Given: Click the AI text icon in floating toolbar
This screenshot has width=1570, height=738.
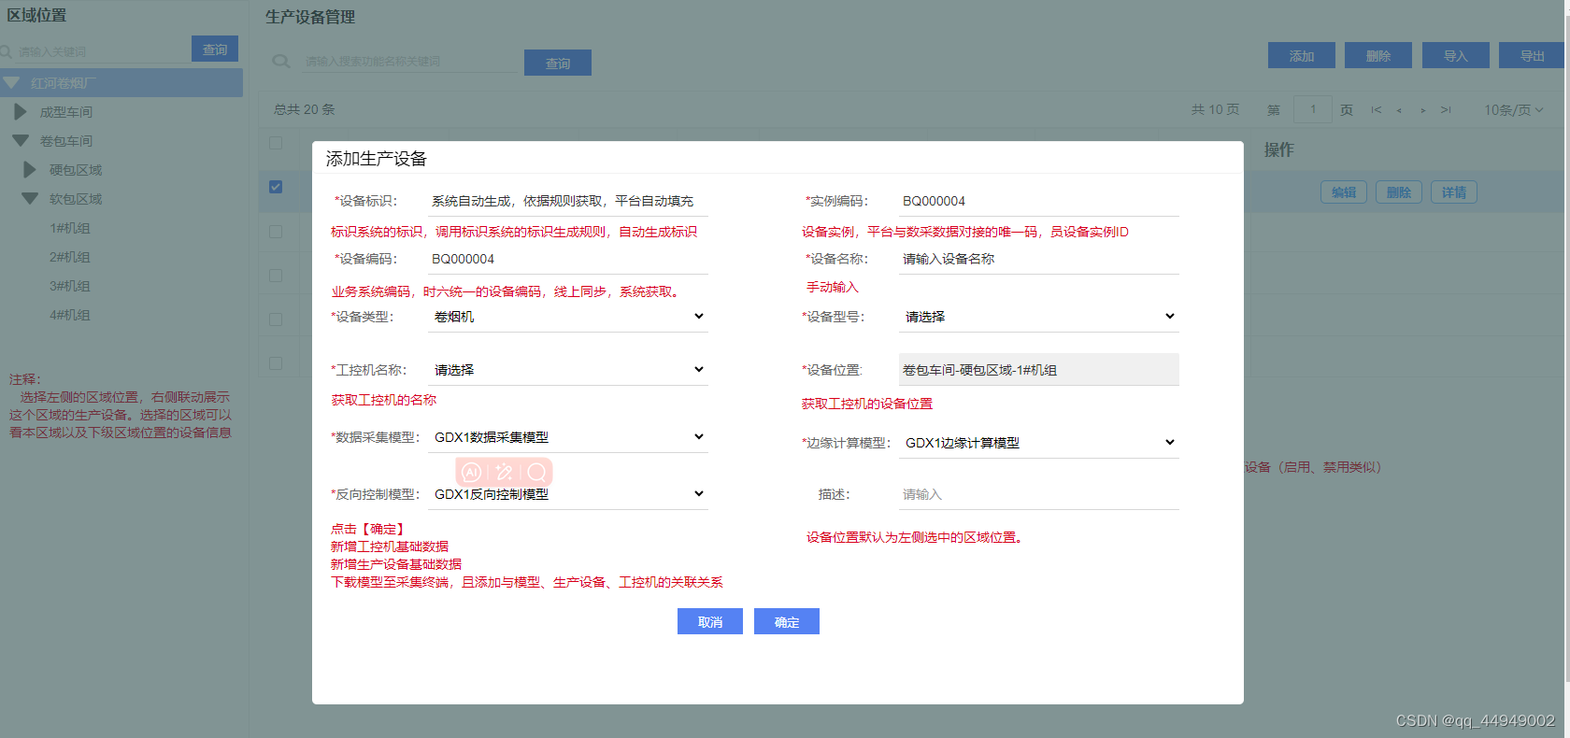Looking at the screenshot, I should click(472, 473).
